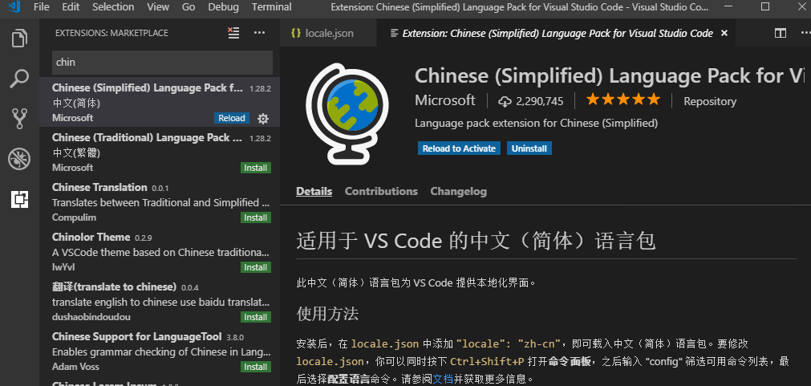Image resolution: width=811 pixels, height=386 pixels.
Task: Click the dushaobindoudou publisher name
Action: point(91,317)
